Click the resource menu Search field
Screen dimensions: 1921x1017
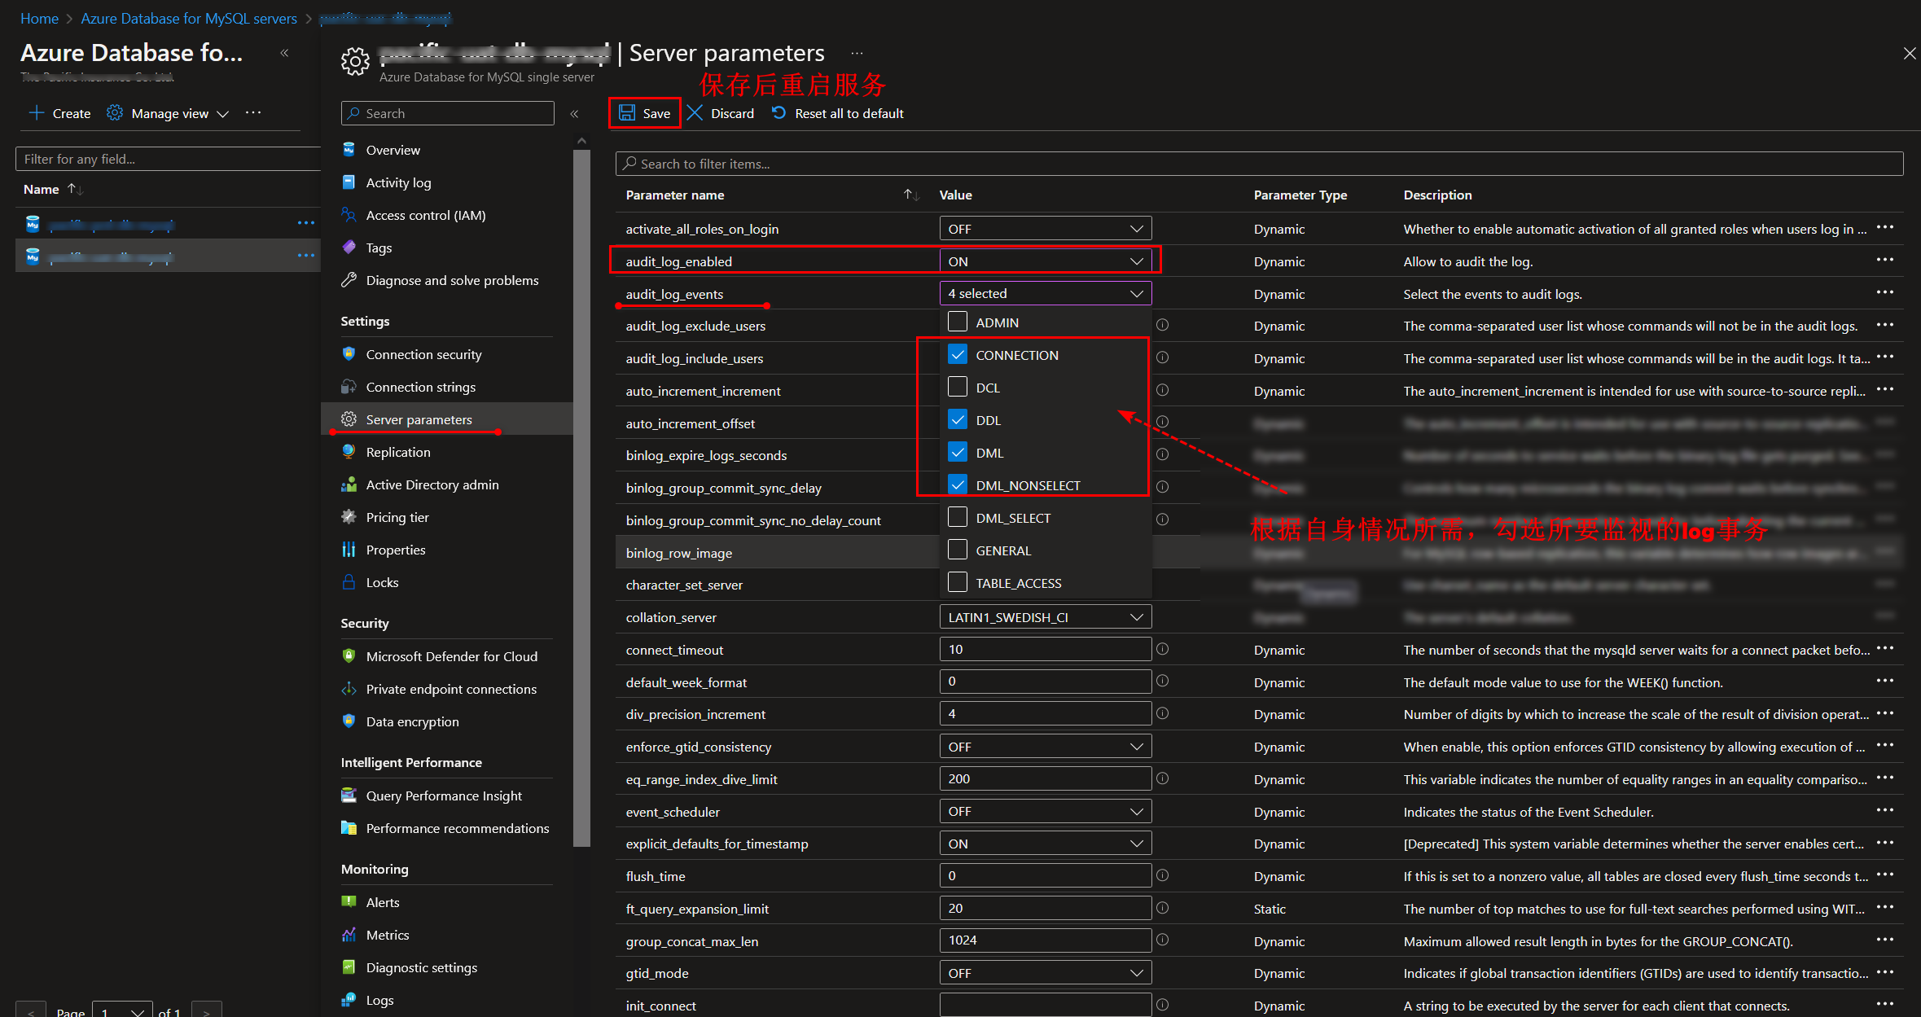tap(447, 113)
